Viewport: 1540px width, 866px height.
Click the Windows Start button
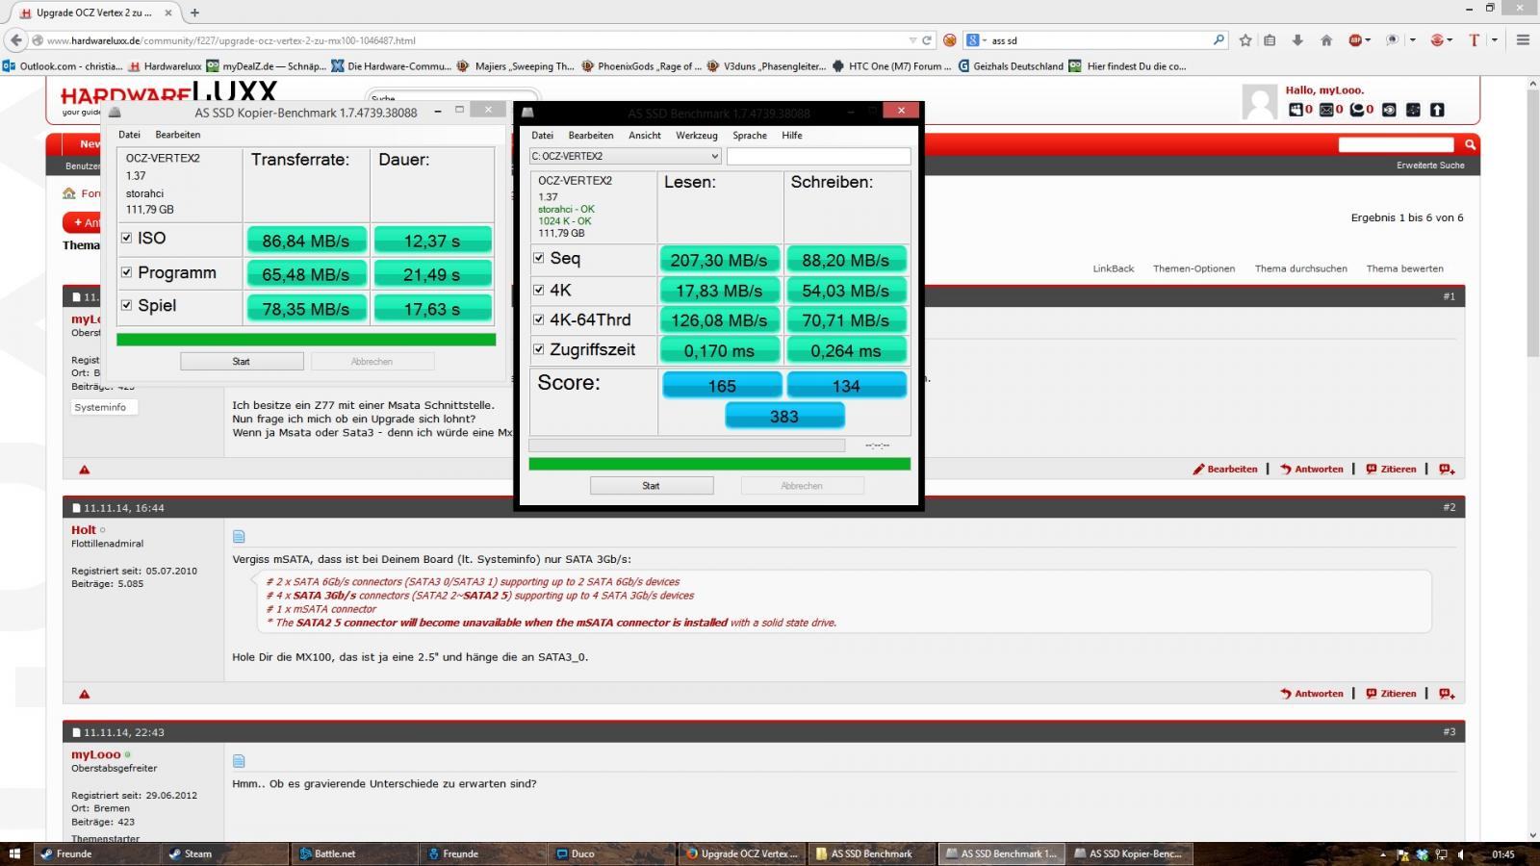click(14, 853)
